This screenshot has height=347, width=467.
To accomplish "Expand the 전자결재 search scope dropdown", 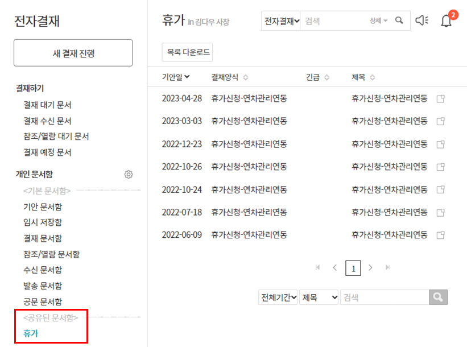I will [280, 21].
